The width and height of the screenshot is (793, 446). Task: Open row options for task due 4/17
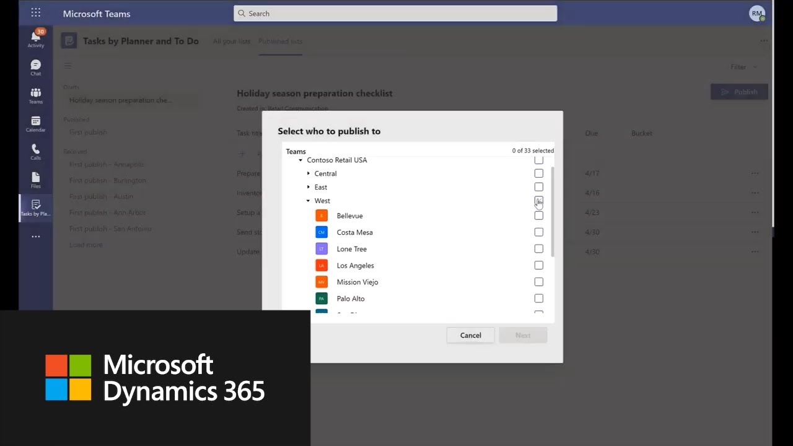pyautogui.click(x=755, y=173)
